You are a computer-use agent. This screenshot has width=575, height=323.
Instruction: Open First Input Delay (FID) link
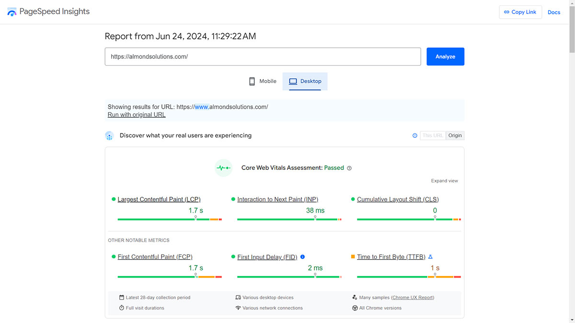pyautogui.click(x=267, y=257)
